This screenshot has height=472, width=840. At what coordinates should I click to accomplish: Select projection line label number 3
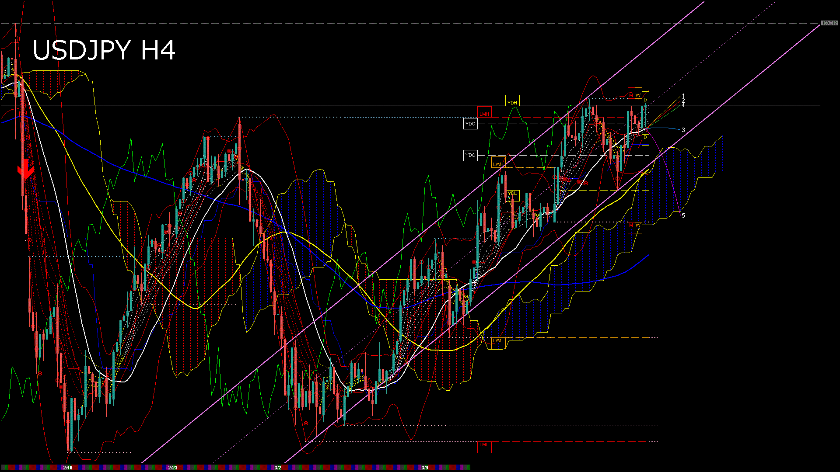point(683,130)
